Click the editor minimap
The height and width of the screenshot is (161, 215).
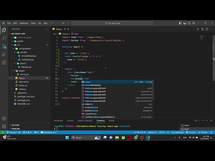[203, 38]
